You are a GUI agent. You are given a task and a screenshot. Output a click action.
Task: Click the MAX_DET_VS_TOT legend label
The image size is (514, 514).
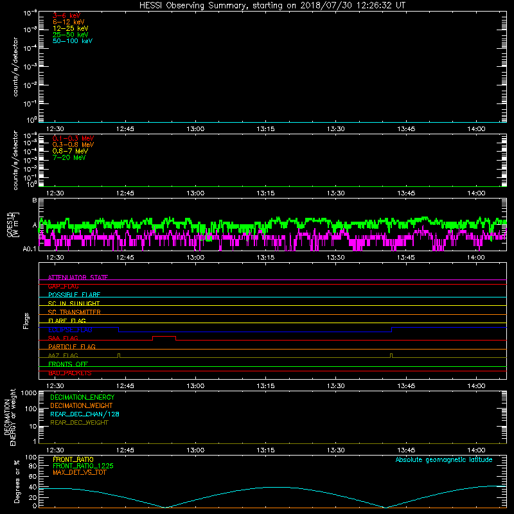(x=80, y=472)
